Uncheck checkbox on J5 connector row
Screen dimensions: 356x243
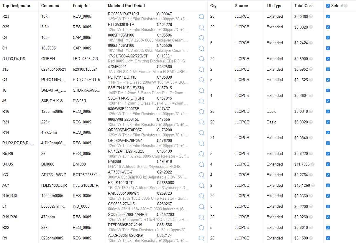coord(328,101)
